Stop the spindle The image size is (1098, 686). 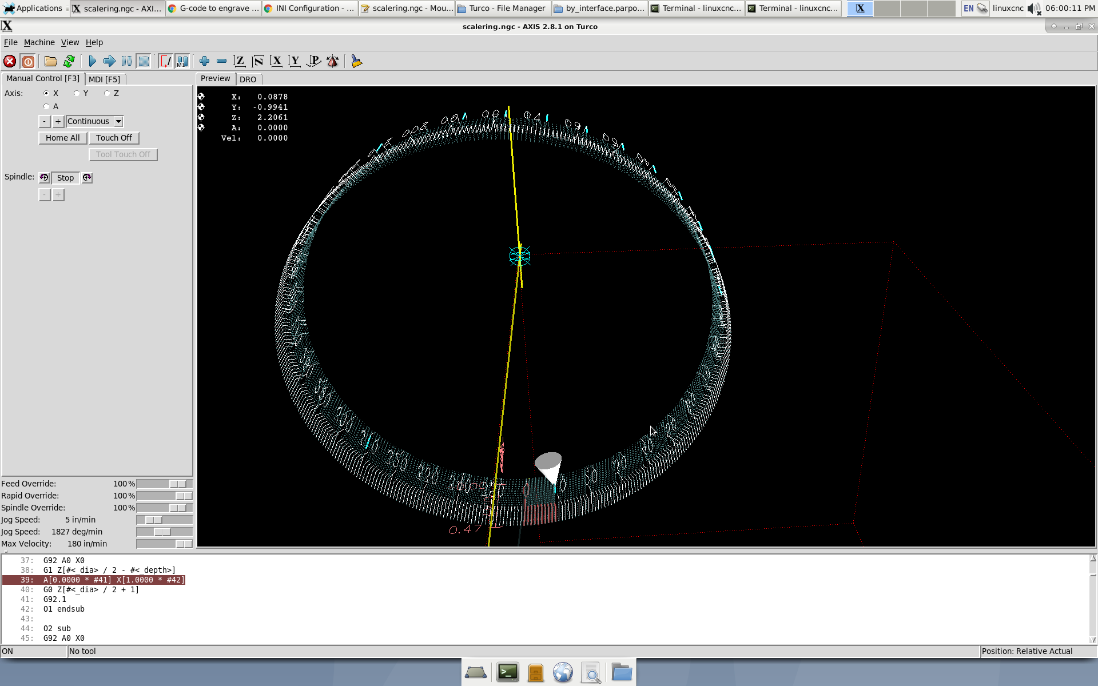click(65, 178)
